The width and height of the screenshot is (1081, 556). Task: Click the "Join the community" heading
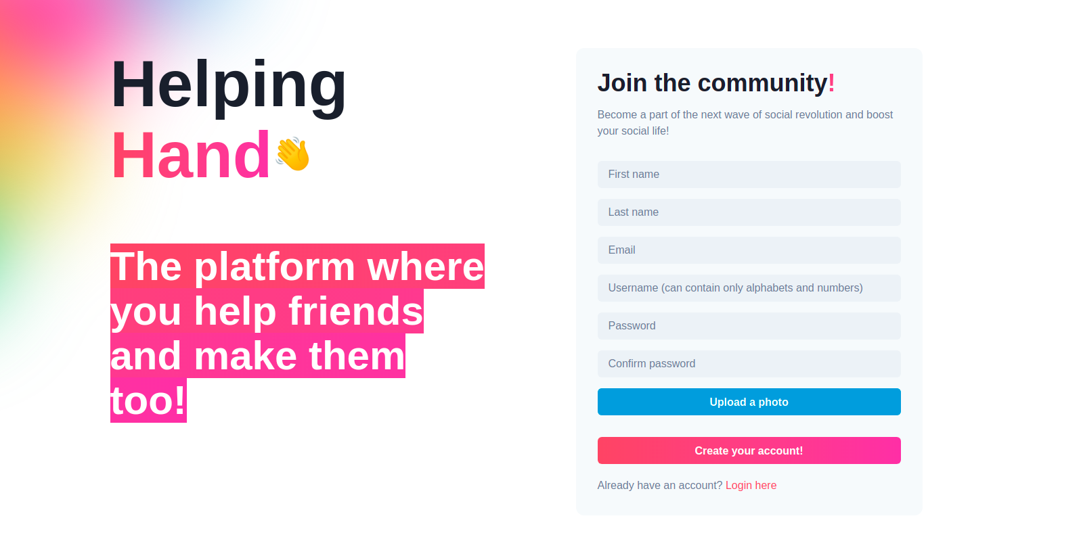click(712, 83)
